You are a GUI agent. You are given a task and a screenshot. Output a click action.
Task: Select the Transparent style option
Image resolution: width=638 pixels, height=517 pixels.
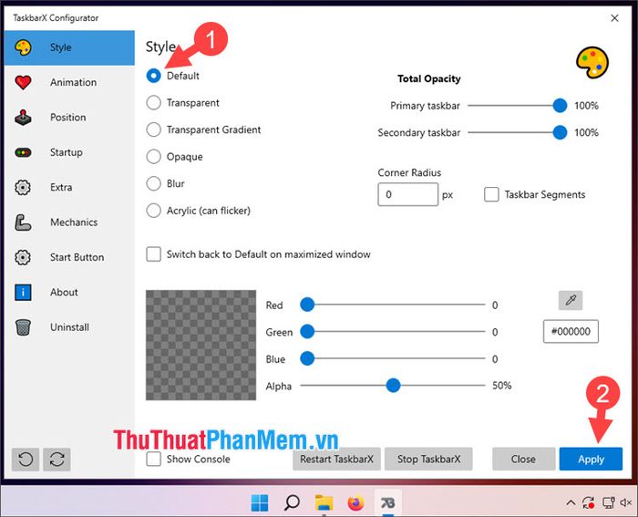tap(153, 103)
